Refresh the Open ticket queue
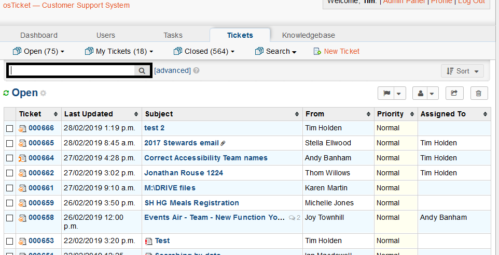Image resolution: width=499 pixels, height=255 pixels. (6, 93)
